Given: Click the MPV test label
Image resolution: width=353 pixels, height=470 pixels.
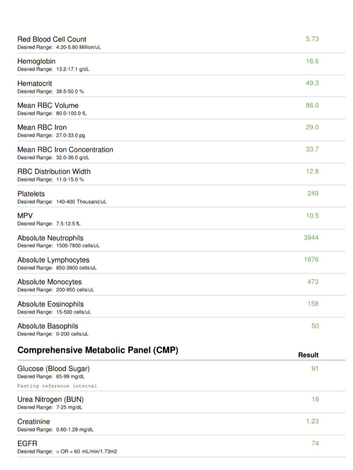Looking at the screenshot, I should pos(25,216).
